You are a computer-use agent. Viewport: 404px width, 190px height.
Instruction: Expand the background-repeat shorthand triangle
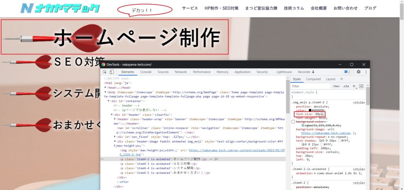pyautogui.click(x=329, y=137)
